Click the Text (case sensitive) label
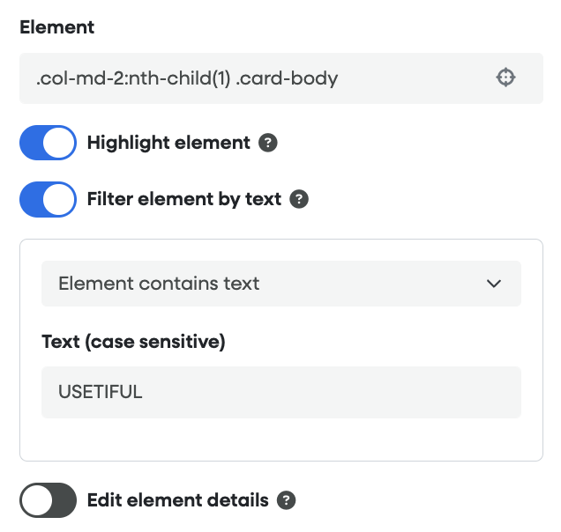 (x=133, y=342)
